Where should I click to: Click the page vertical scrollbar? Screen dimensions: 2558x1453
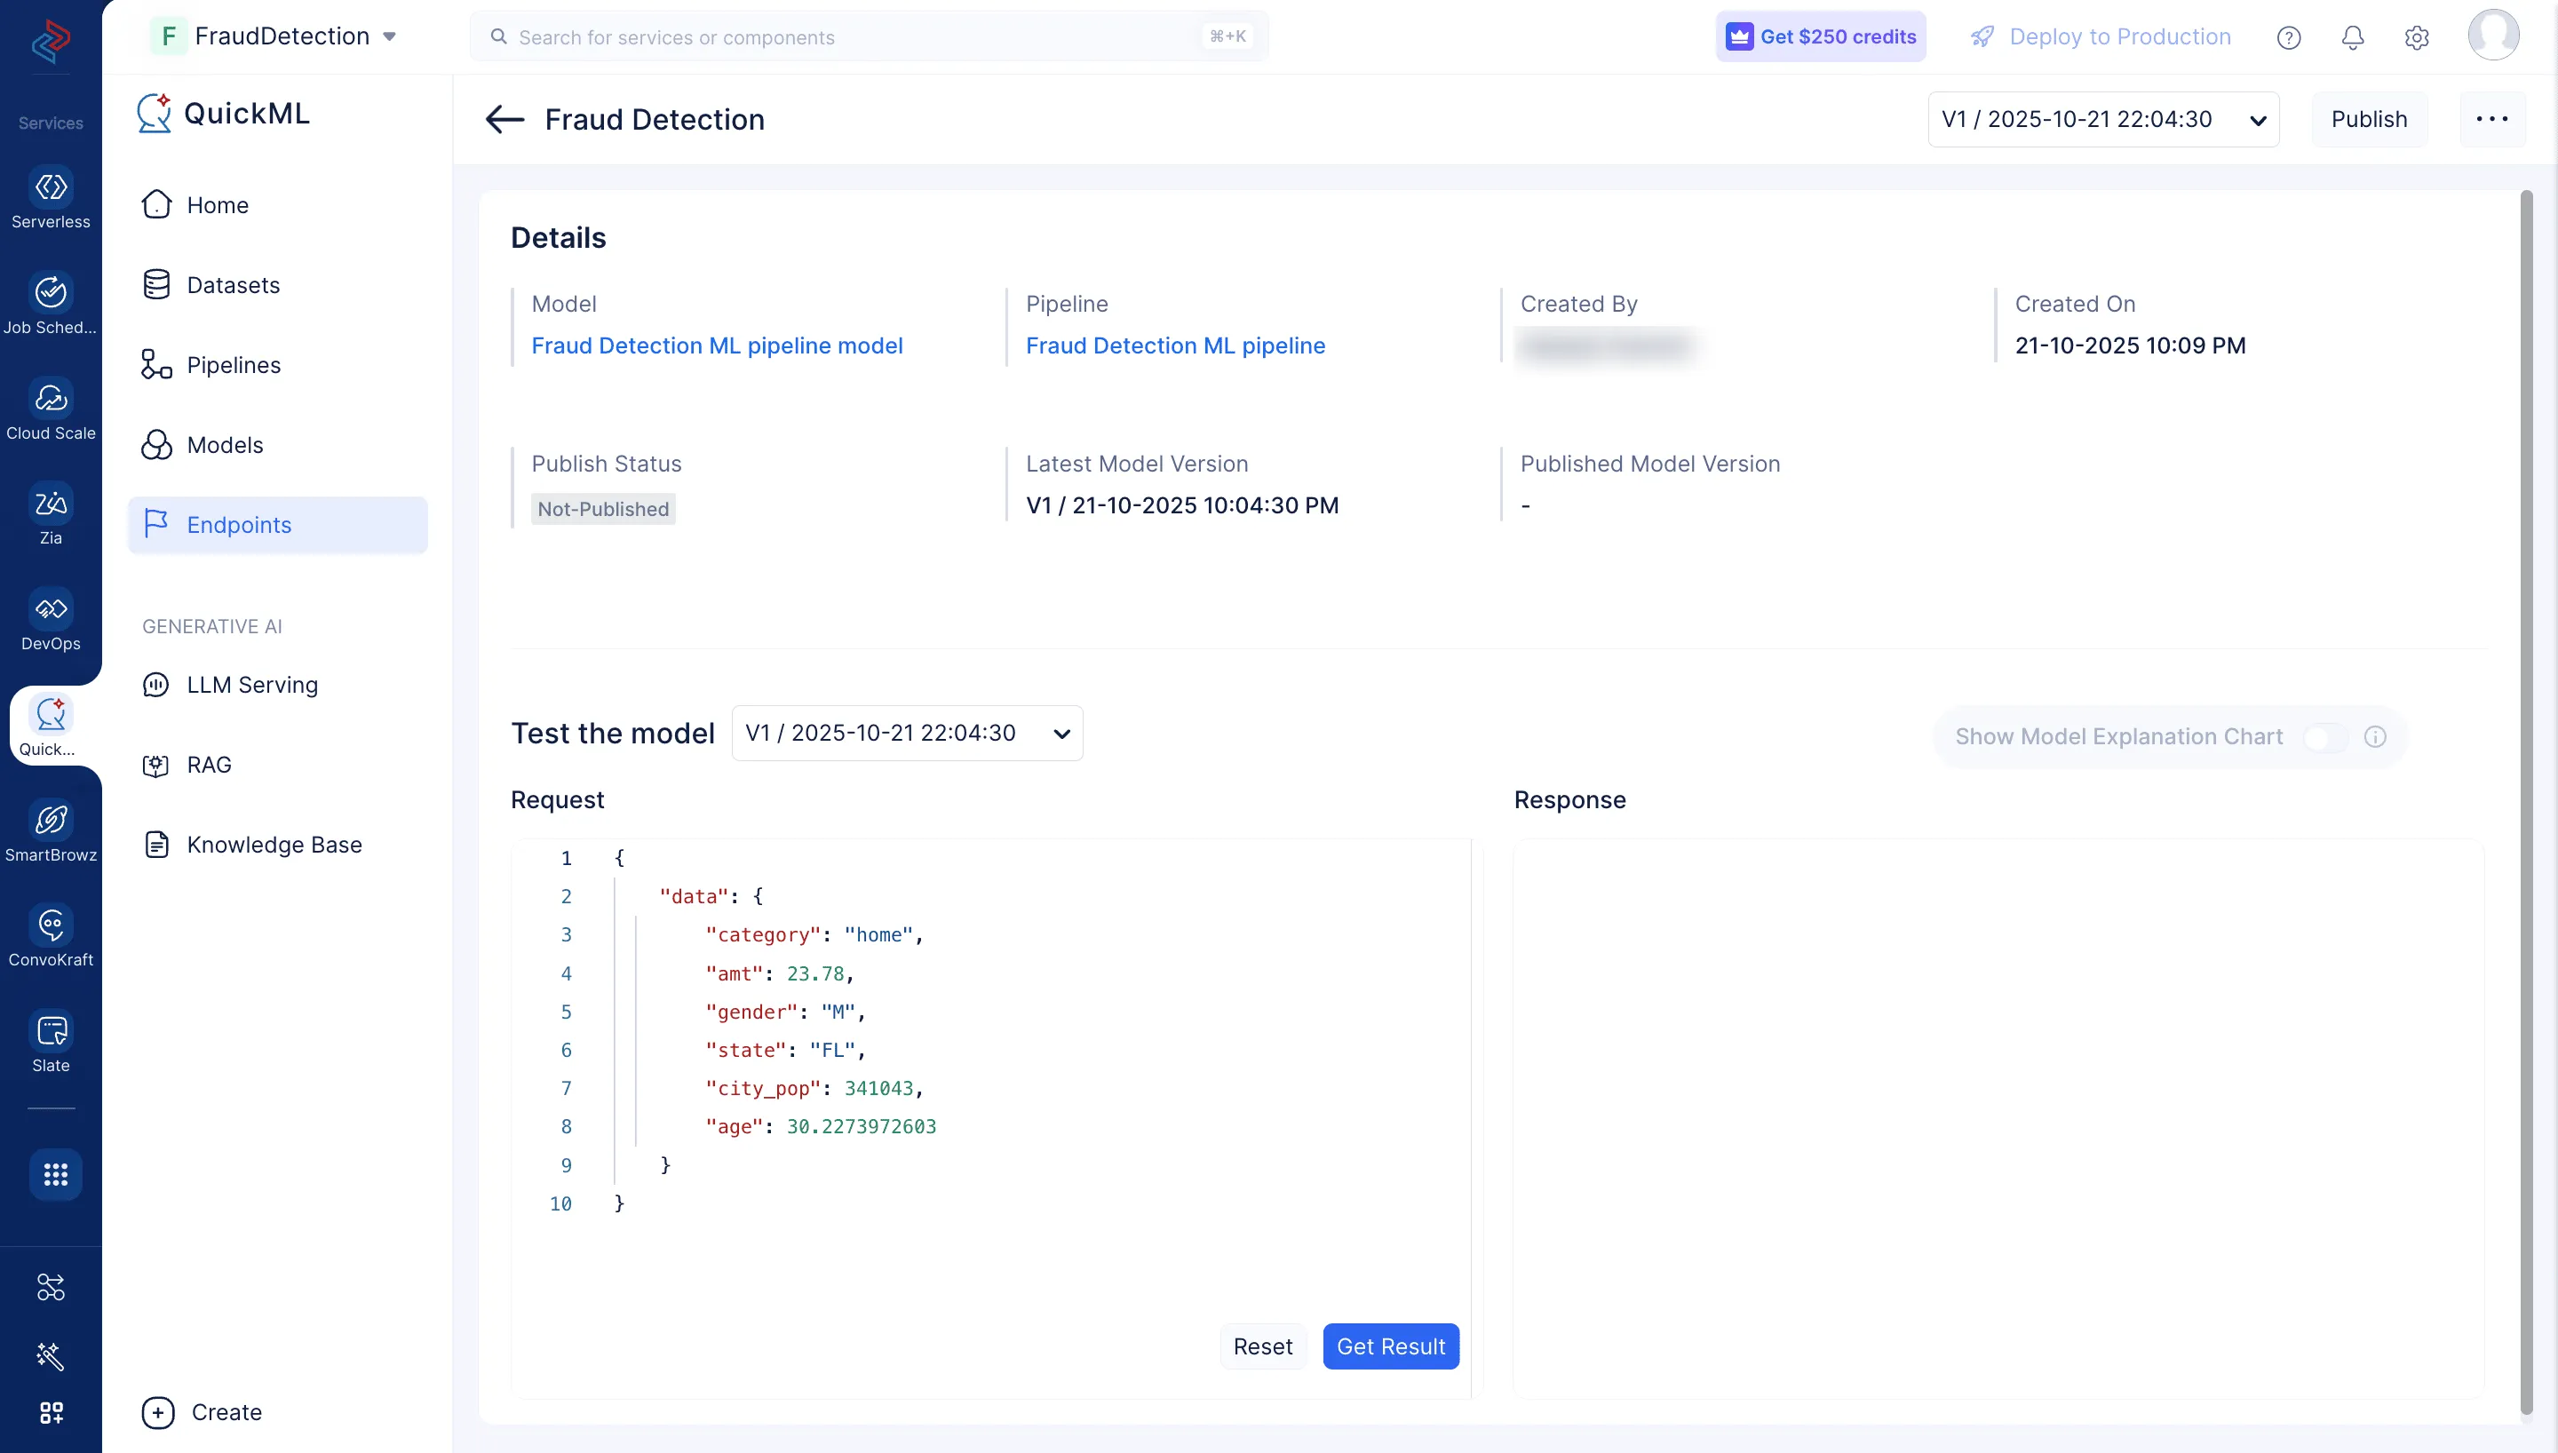tap(2526, 798)
